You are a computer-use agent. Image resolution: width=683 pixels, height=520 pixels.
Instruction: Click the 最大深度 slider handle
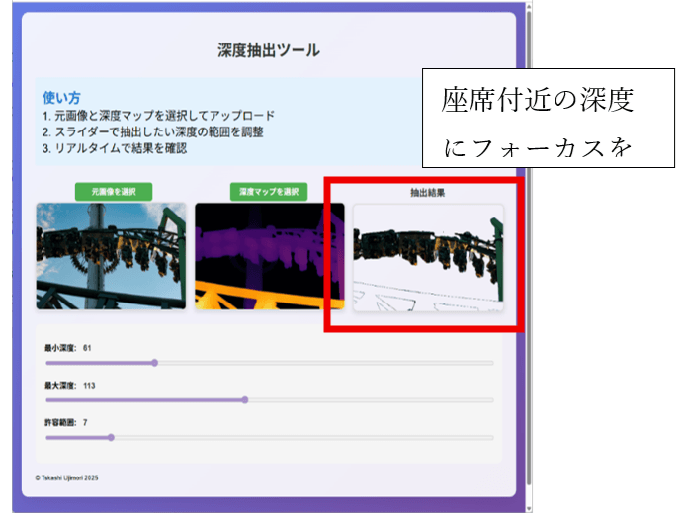coord(245,400)
